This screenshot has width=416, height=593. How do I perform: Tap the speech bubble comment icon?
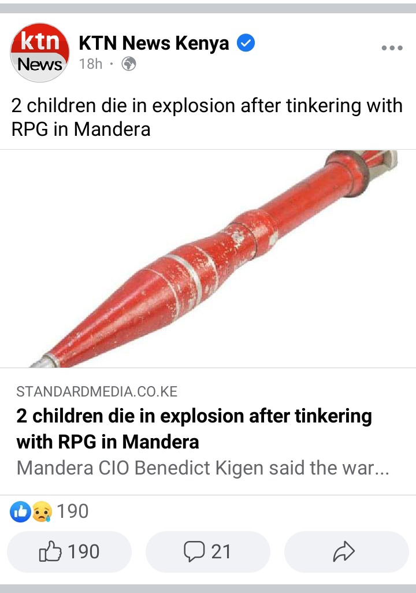pyautogui.click(x=194, y=551)
